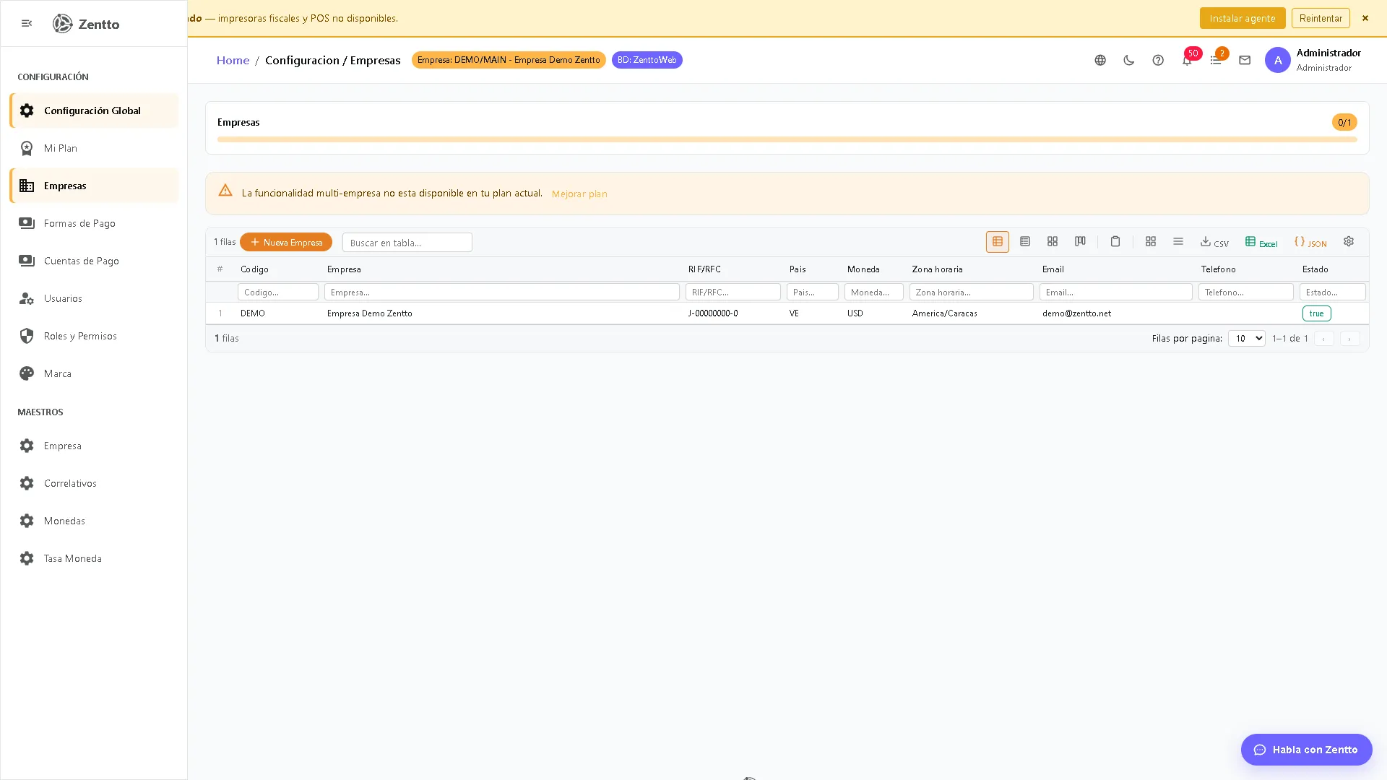Open Correlativos in the sidebar
1387x780 pixels.
click(x=94, y=483)
